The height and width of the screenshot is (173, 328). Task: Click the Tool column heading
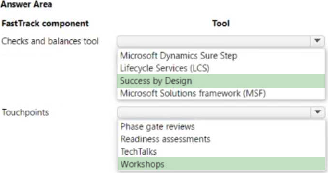tap(221, 23)
